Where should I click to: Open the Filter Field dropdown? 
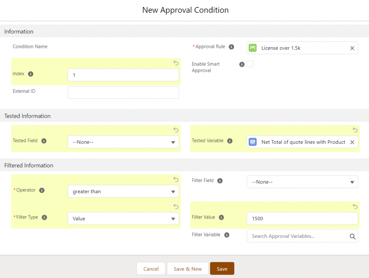[302, 182]
